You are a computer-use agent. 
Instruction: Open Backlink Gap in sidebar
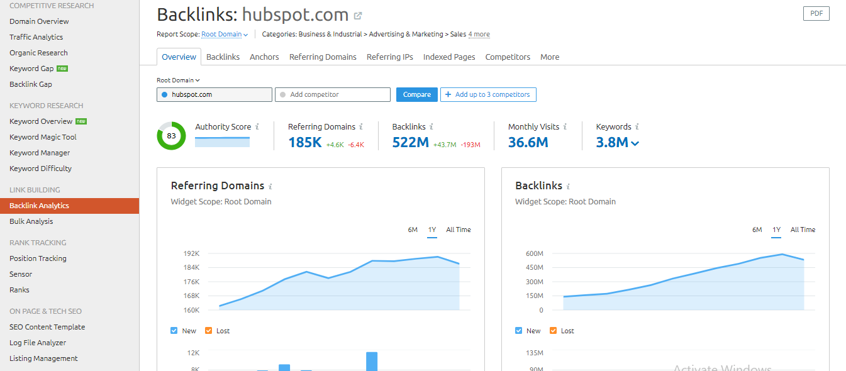click(x=31, y=84)
